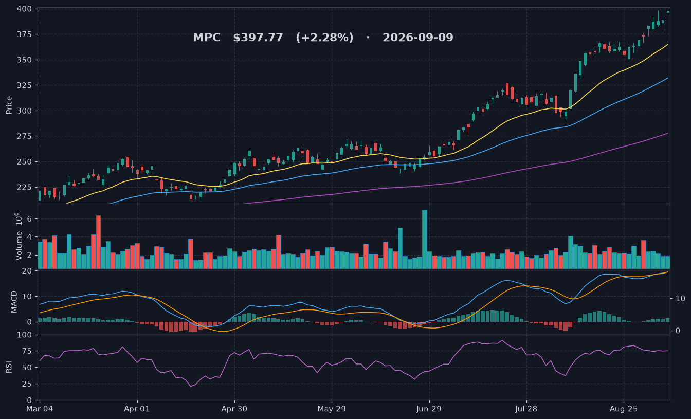
Task: Click the right-side MACD axis 10 tick
Action: pos(680,299)
